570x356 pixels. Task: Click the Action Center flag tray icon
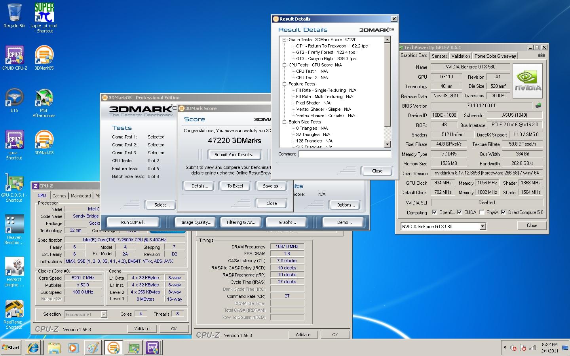point(523,348)
